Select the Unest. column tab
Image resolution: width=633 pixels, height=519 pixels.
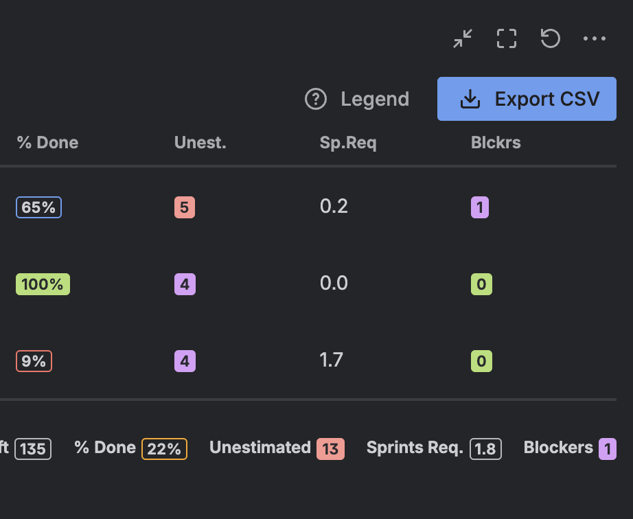pyautogui.click(x=200, y=143)
